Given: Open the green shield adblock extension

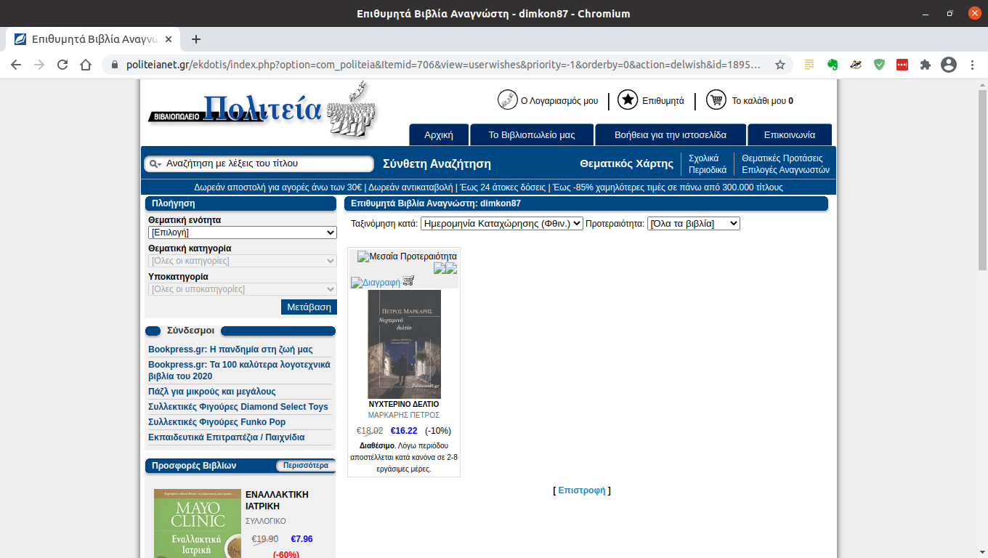Looking at the screenshot, I should (879, 65).
